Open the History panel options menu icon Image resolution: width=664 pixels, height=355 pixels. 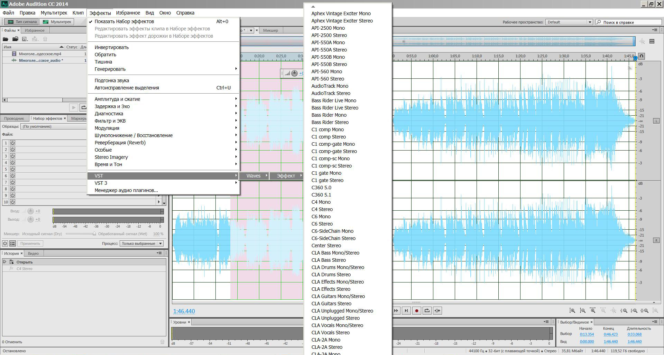[x=159, y=253]
